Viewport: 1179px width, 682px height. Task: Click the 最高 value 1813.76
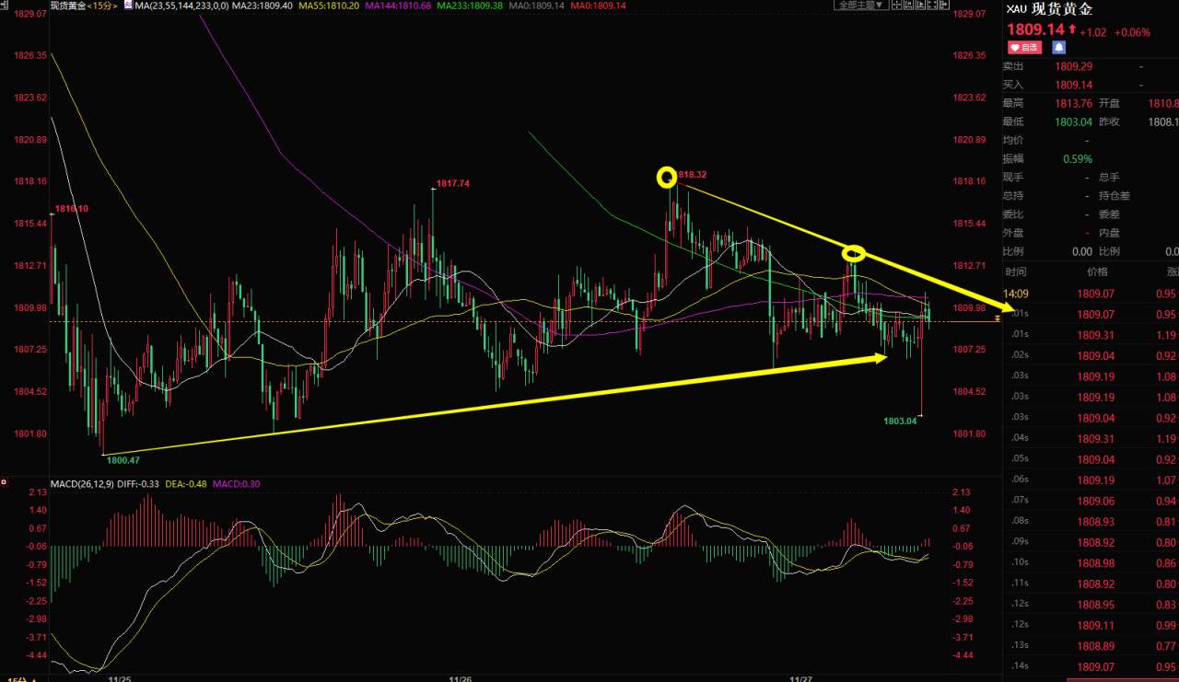pyautogui.click(x=1073, y=103)
